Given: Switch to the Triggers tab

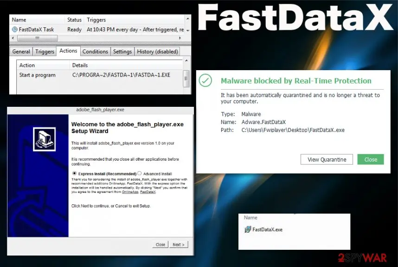Looking at the screenshot, I should coord(45,52).
